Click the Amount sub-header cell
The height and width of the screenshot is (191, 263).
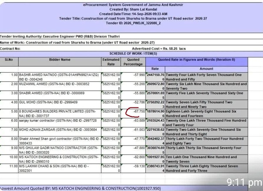(206, 69)
